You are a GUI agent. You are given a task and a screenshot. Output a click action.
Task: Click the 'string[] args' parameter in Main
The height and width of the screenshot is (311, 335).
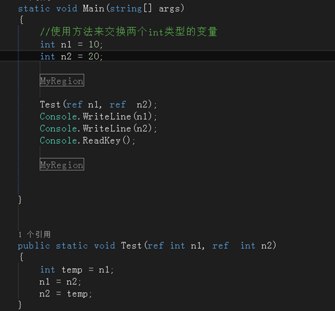point(145,8)
